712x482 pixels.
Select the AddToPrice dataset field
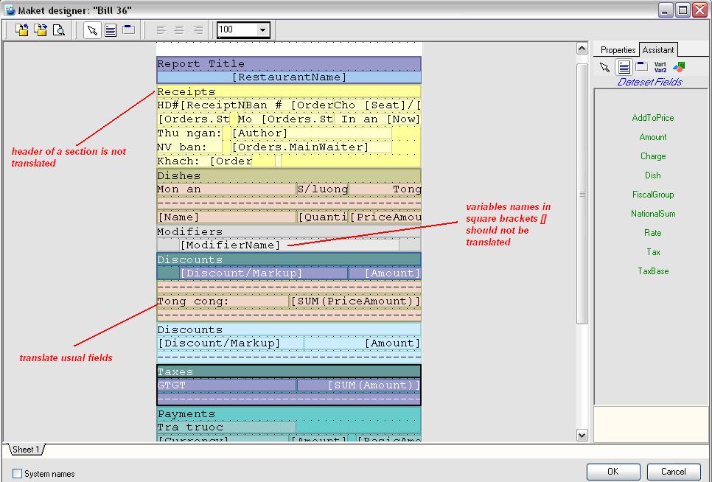coord(653,118)
